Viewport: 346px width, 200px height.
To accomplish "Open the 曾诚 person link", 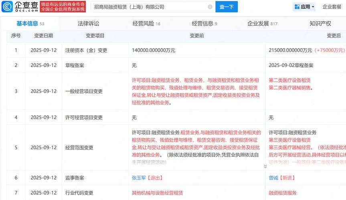I will 273,178.
